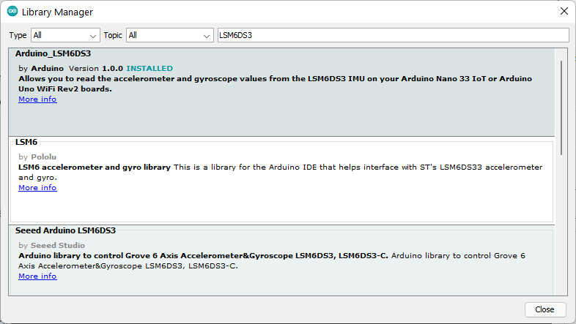Close the Library Manager window with X
The width and height of the screenshot is (576, 324).
[564, 12]
